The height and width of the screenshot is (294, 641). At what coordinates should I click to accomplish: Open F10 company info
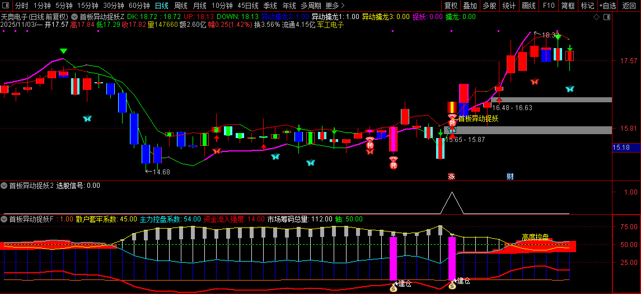point(548,6)
